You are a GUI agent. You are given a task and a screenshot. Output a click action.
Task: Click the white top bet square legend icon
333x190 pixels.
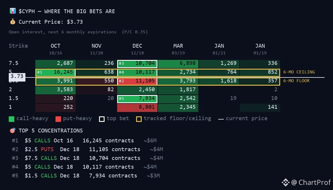(102, 119)
